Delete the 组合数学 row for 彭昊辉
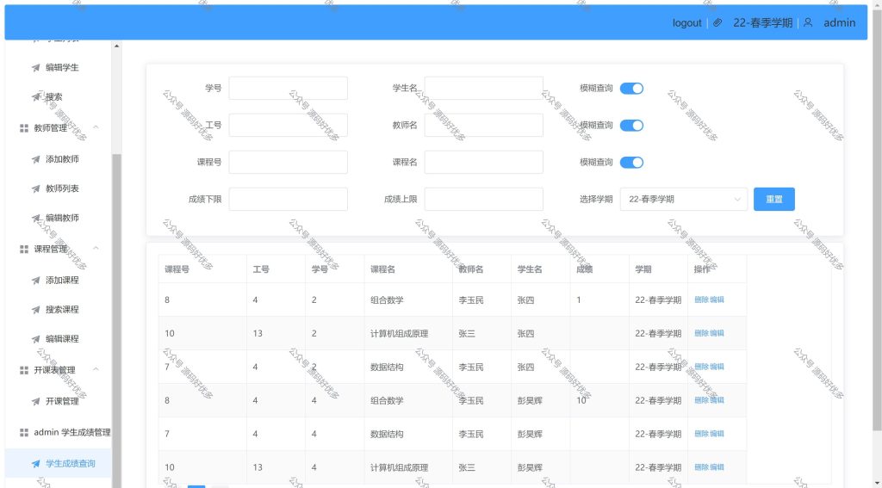882x488 pixels. (x=701, y=400)
